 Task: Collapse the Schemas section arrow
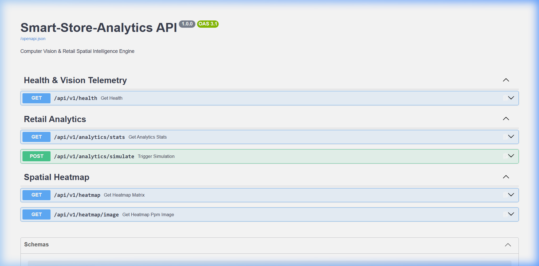(508, 245)
